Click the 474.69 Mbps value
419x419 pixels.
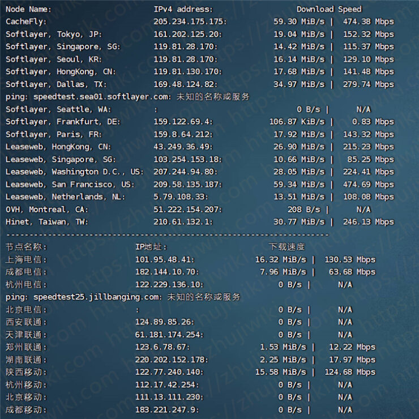pos(369,185)
